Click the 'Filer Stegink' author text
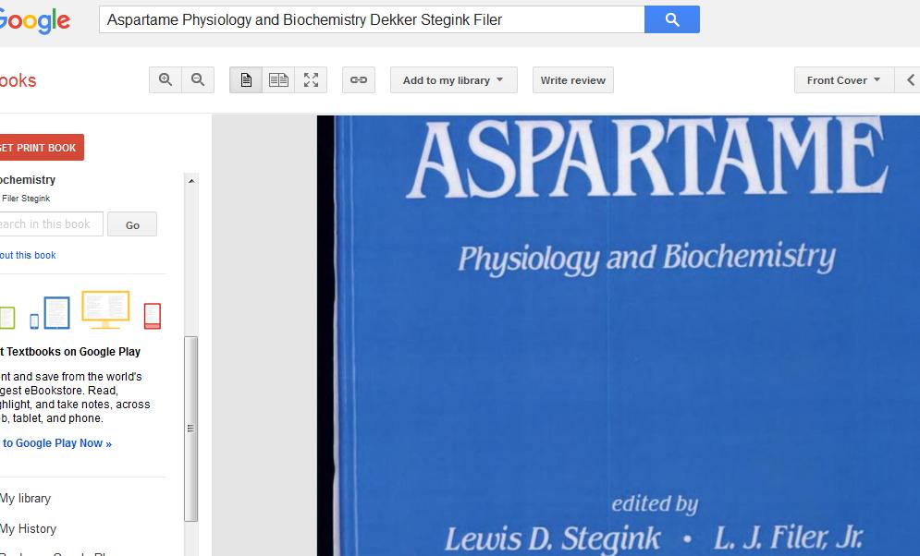 point(25,199)
